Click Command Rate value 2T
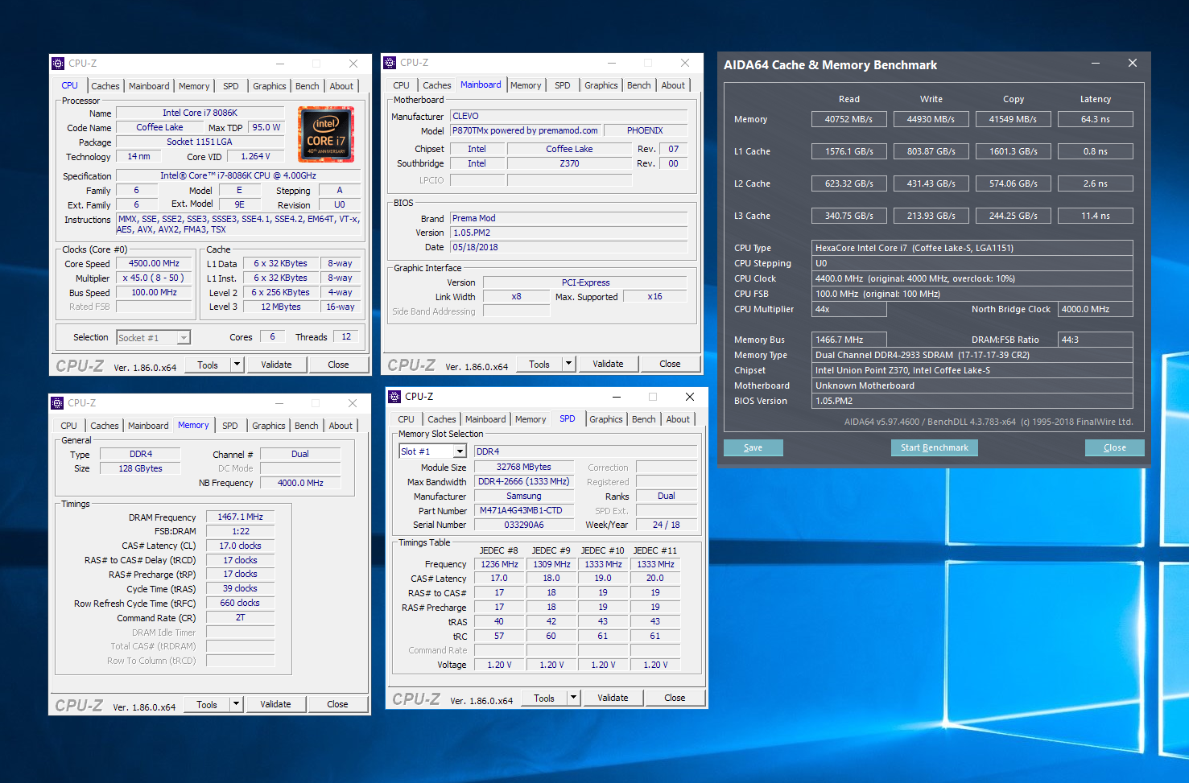The image size is (1189, 783). 240,617
